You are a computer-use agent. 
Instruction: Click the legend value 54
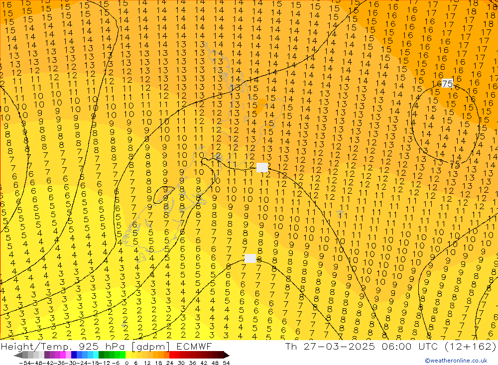pyautogui.click(x=226, y=363)
